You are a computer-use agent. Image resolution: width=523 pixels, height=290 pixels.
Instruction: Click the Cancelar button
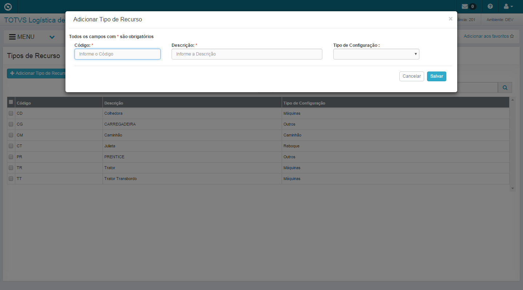[x=412, y=76]
